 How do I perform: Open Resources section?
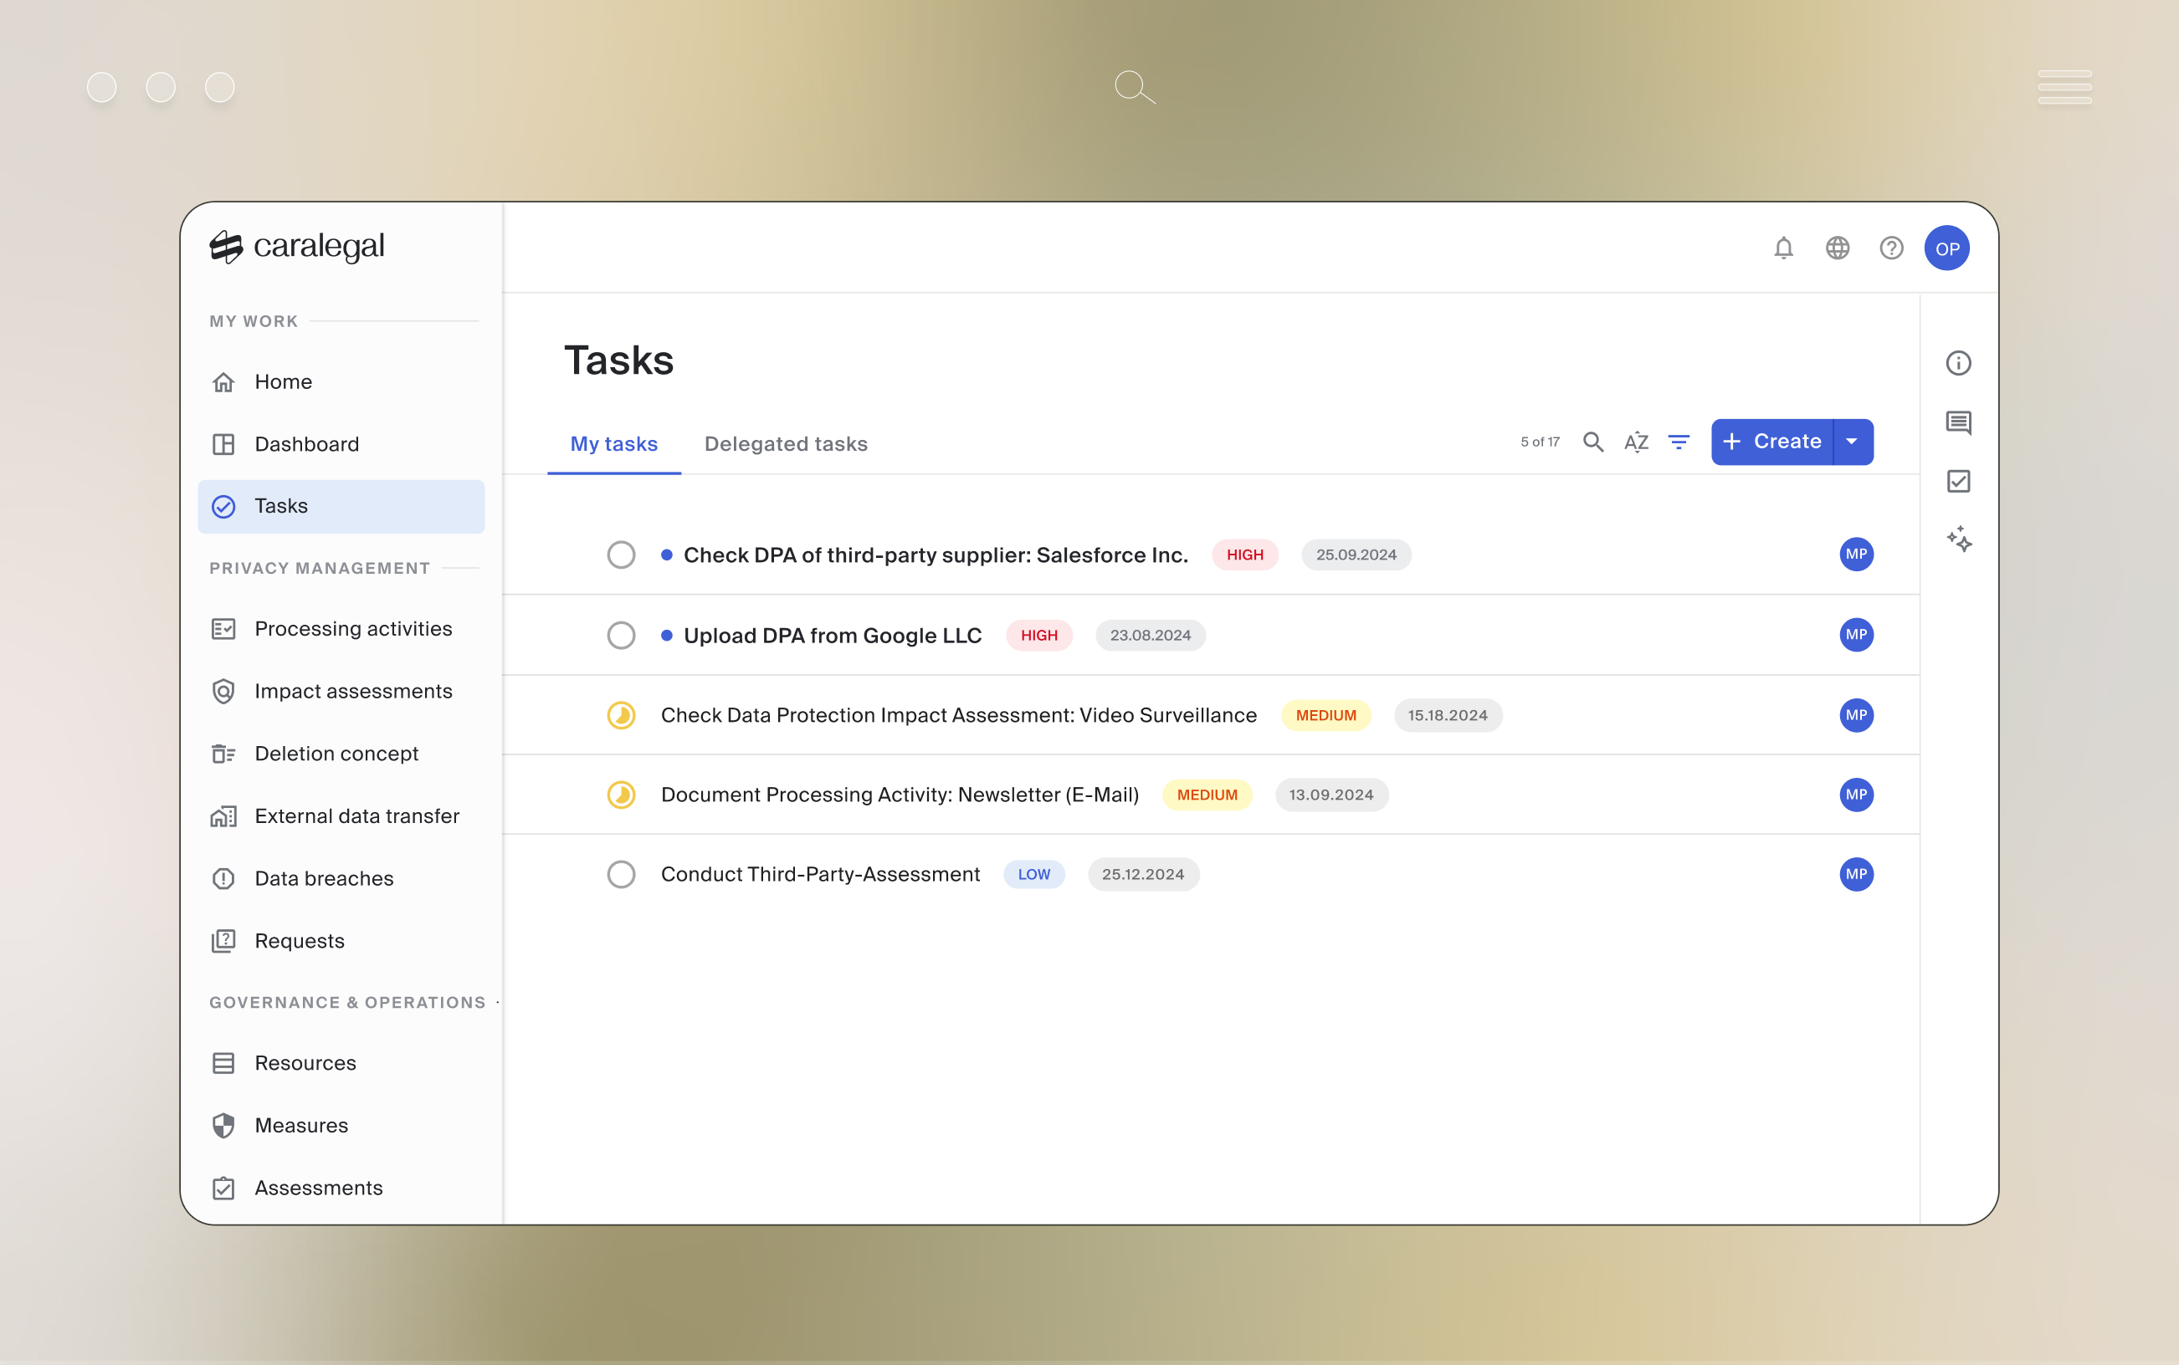[x=341, y=1062]
